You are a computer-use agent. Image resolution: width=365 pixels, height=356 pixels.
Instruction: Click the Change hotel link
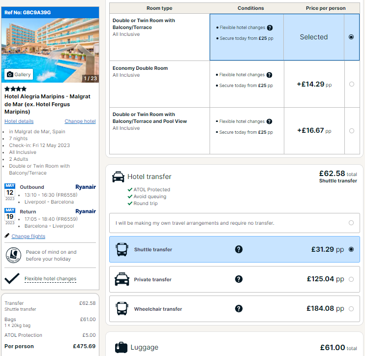coord(80,121)
